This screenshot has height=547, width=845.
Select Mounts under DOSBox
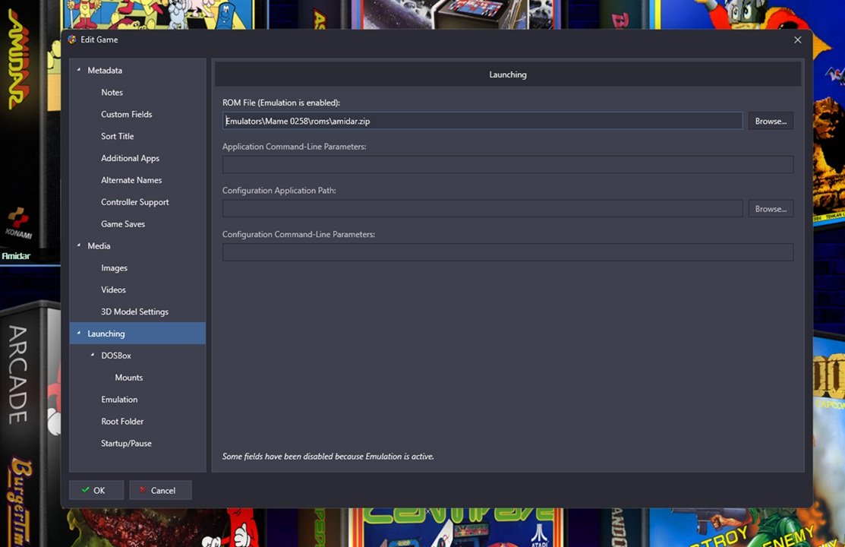tap(128, 378)
